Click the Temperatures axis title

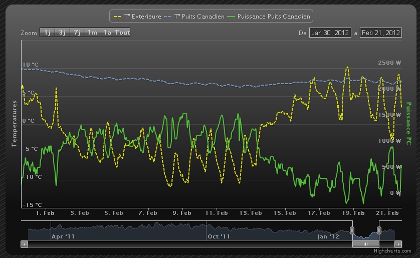(x=14, y=124)
